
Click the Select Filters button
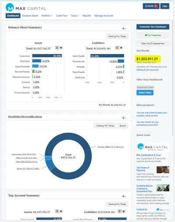(145, 92)
